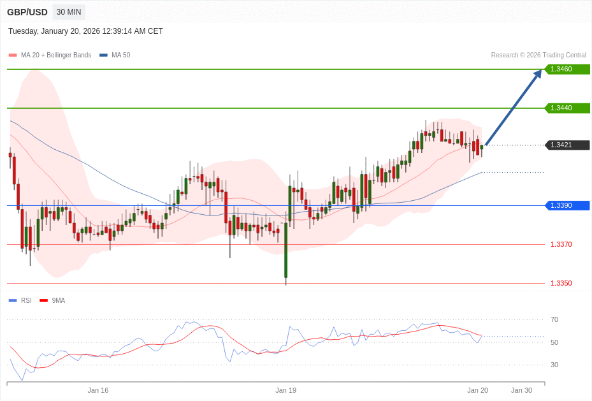Click the RSI indicator legend icon
The height and width of the screenshot is (401, 592).
click(x=11, y=300)
